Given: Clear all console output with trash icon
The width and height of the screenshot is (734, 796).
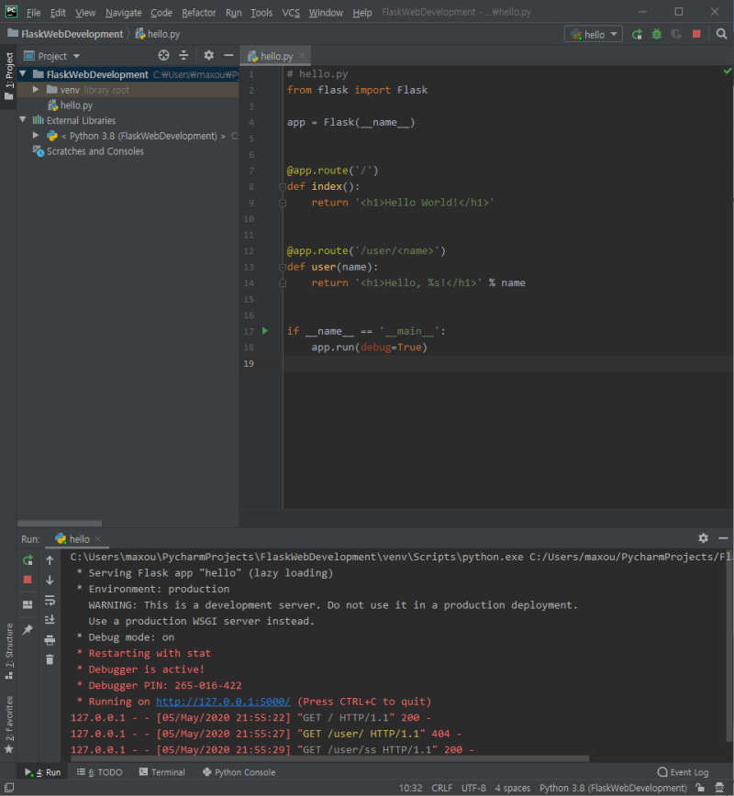Looking at the screenshot, I should click(50, 659).
